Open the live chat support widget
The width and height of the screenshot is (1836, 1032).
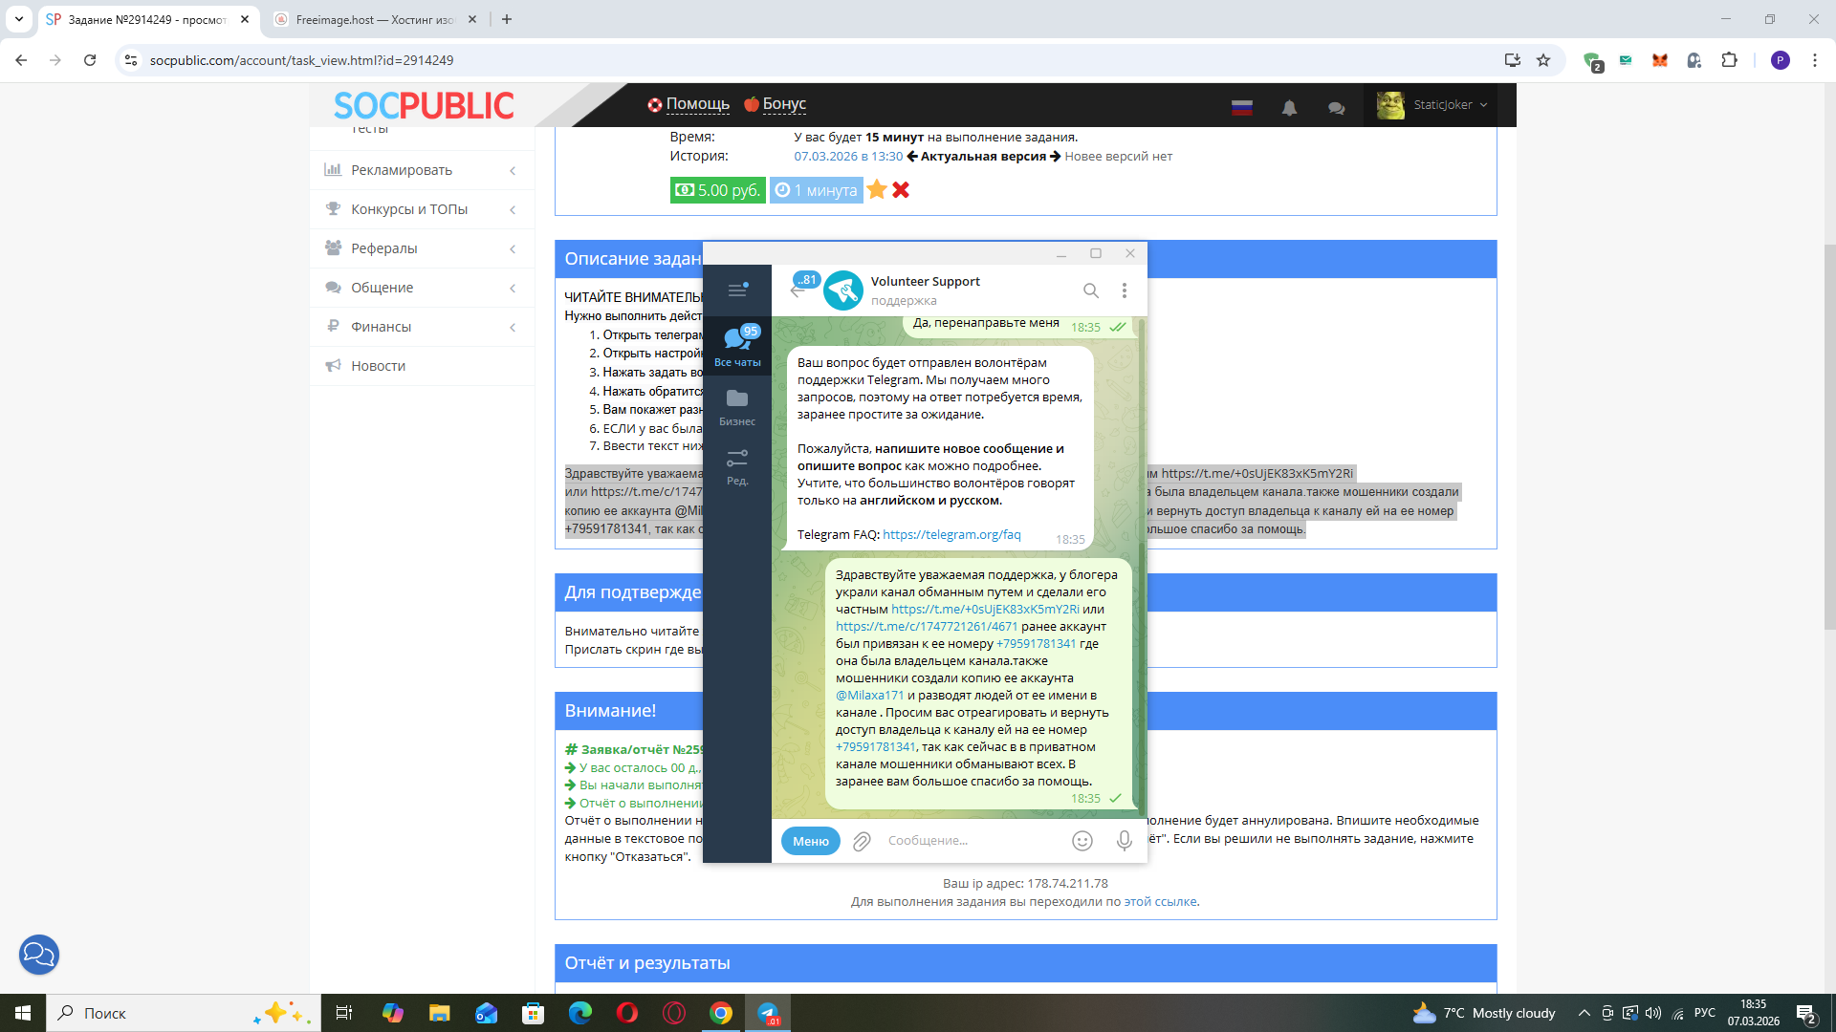point(39,955)
